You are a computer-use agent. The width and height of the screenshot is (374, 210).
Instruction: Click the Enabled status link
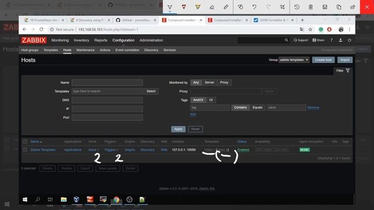[243, 150]
